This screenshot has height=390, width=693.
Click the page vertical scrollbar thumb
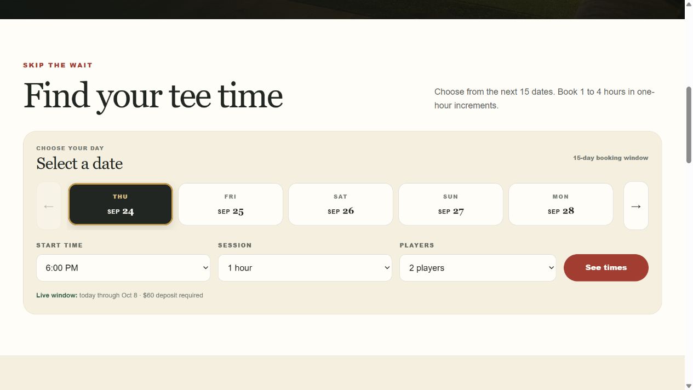click(x=689, y=125)
